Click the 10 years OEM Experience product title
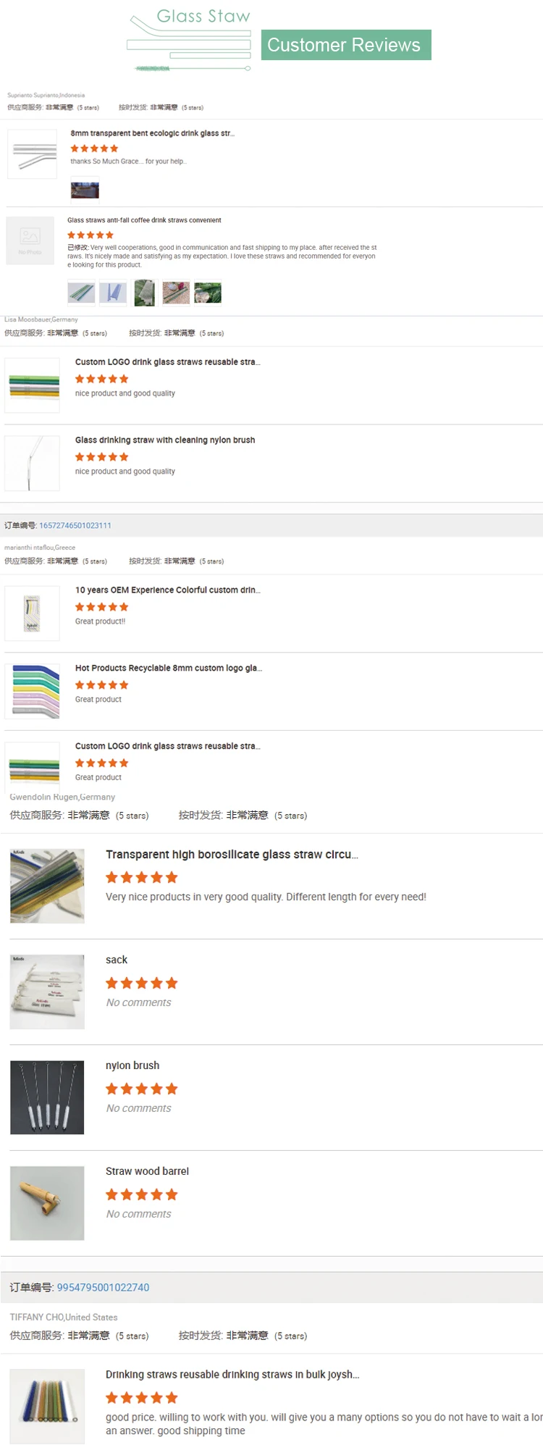The image size is (543, 1445). pos(167,590)
